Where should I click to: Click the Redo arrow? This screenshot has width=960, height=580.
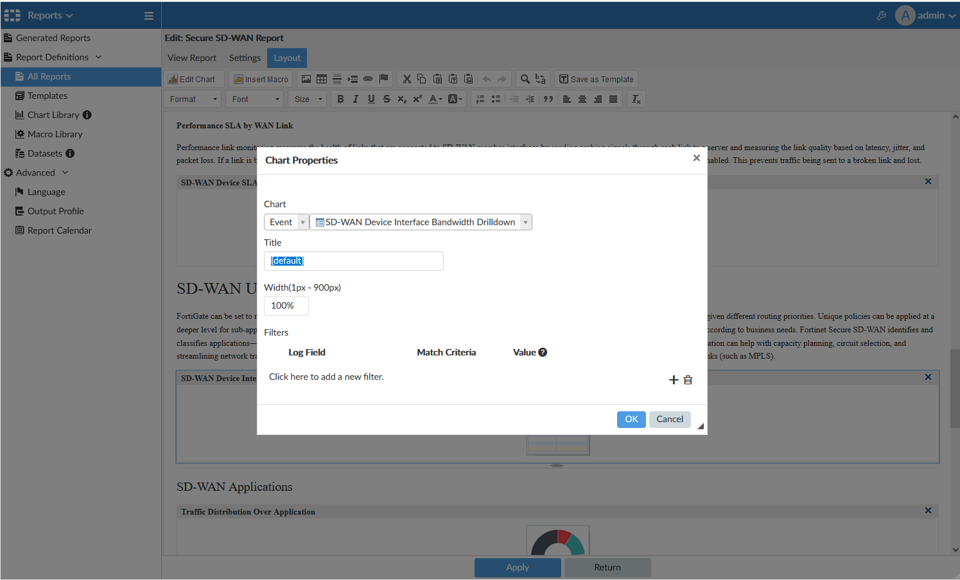502,79
